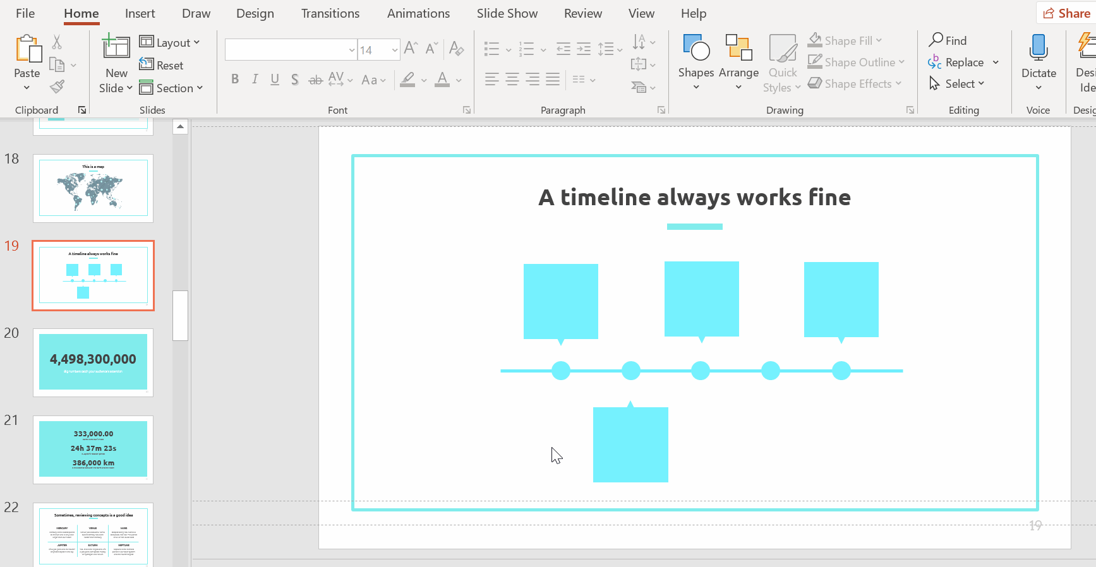1096x567 pixels.
Task: Open Paragraph dialog launcher
Action: (x=661, y=110)
